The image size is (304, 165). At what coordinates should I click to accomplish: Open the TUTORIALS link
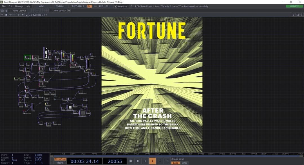[x=78, y=6]
